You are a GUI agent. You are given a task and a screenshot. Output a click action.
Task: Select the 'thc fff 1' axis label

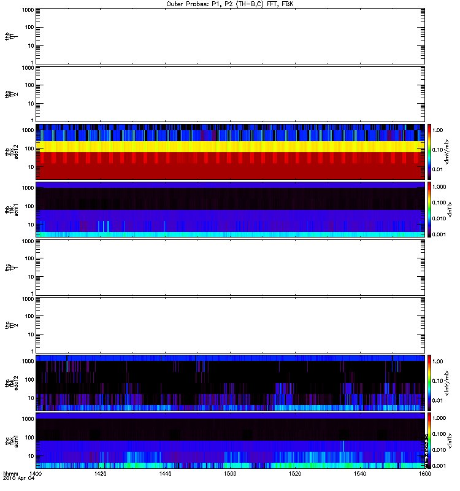pyautogui.click(x=11, y=268)
